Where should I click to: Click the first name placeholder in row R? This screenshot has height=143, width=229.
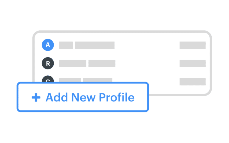pyautogui.click(x=72, y=63)
